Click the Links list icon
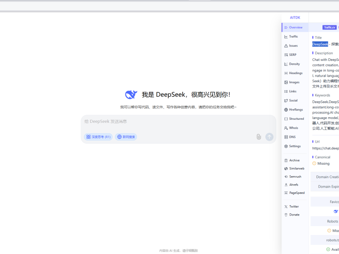The height and width of the screenshot is (254, 339). pos(286,91)
